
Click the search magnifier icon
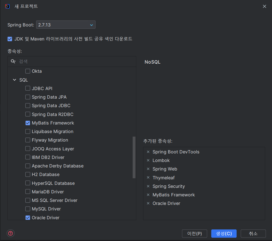[x=13, y=61]
